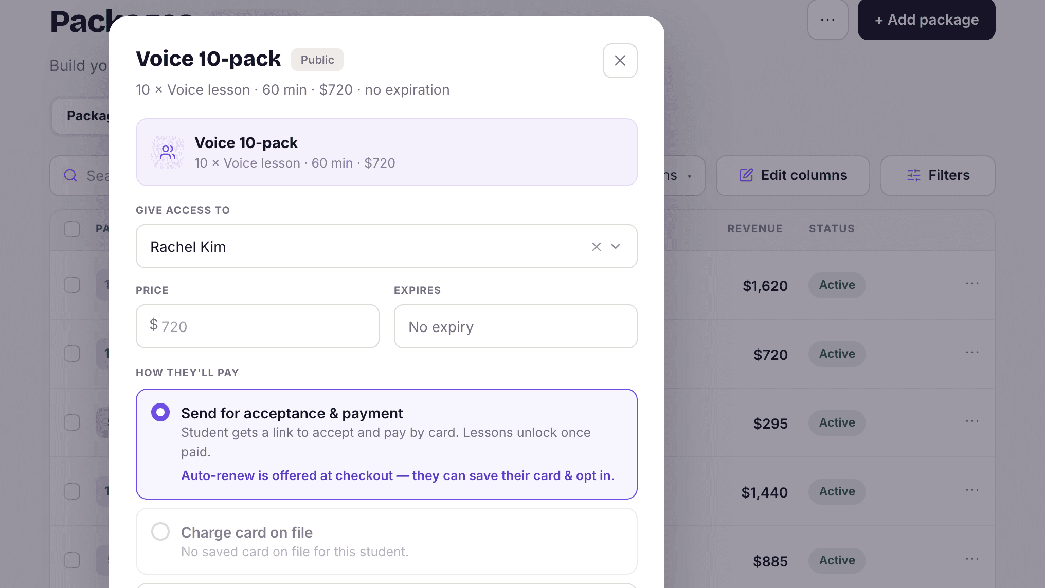Expand the Give Access To dropdown
Screen dimensions: 1045x588
pos(616,247)
